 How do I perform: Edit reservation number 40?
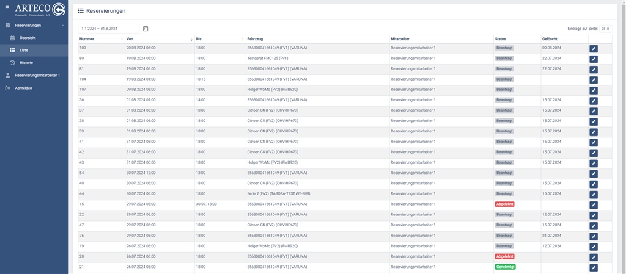[593, 184]
